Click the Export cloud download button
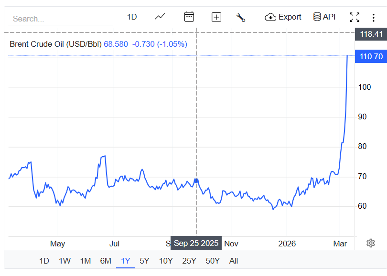 coord(283,17)
